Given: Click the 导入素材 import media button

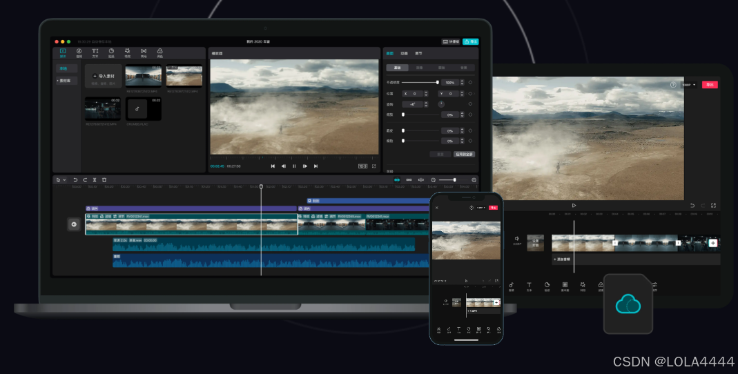Looking at the screenshot, I should coord(103,76).
